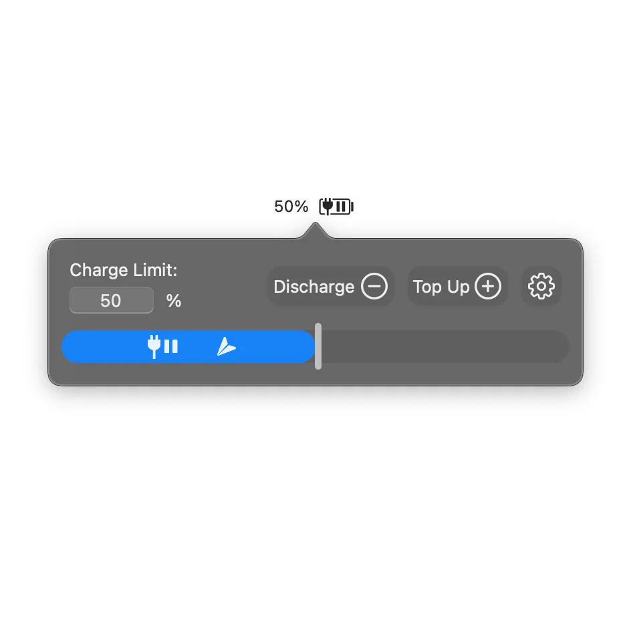Click the Discharge button
The height and width of the screenshot is (631, 631).
click(331, 286)
